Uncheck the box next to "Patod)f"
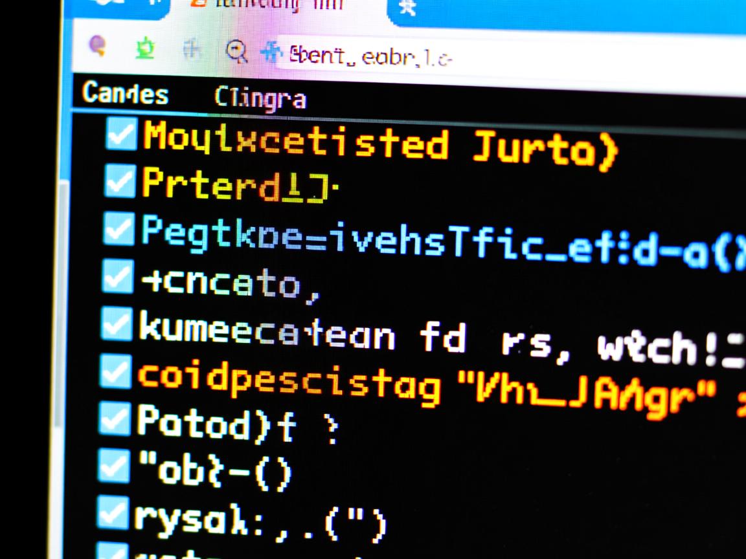The image size is (746, 559). [x=115, y=419]
